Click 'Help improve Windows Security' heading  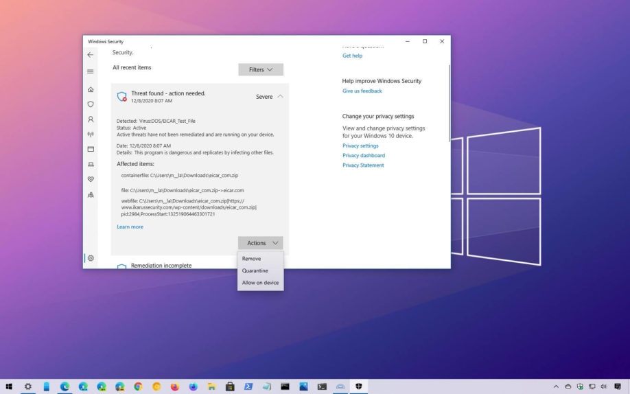[382, 81]
